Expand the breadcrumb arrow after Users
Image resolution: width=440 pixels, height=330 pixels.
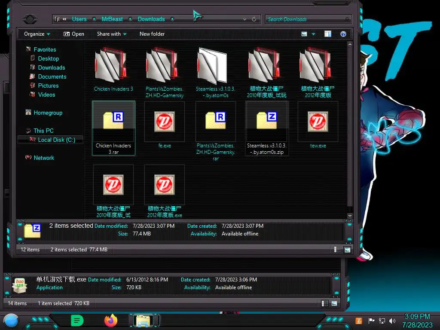point(94,19)
